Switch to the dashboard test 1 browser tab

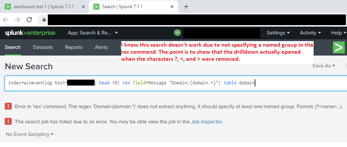[44, 7]
